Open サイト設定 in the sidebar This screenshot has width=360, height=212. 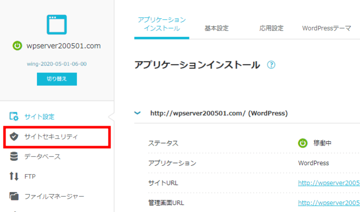39,117
